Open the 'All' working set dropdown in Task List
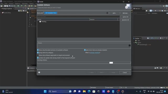Viewport: 168px width, 94px height. [148, 13]
